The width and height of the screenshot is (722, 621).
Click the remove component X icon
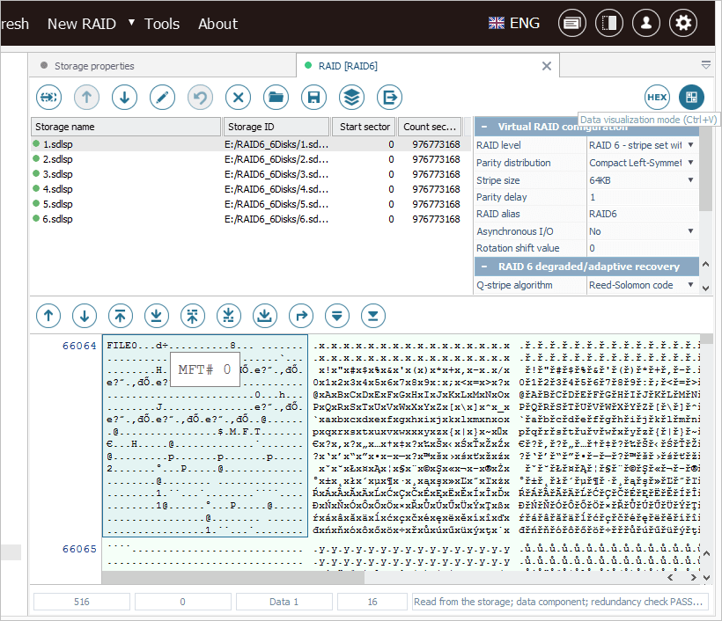(238, 97)
